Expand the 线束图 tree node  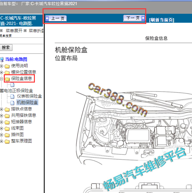(x=1, y=128)
